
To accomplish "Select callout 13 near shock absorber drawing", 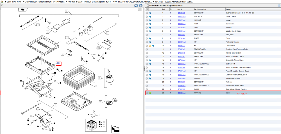I will click(x=38, y=25).
